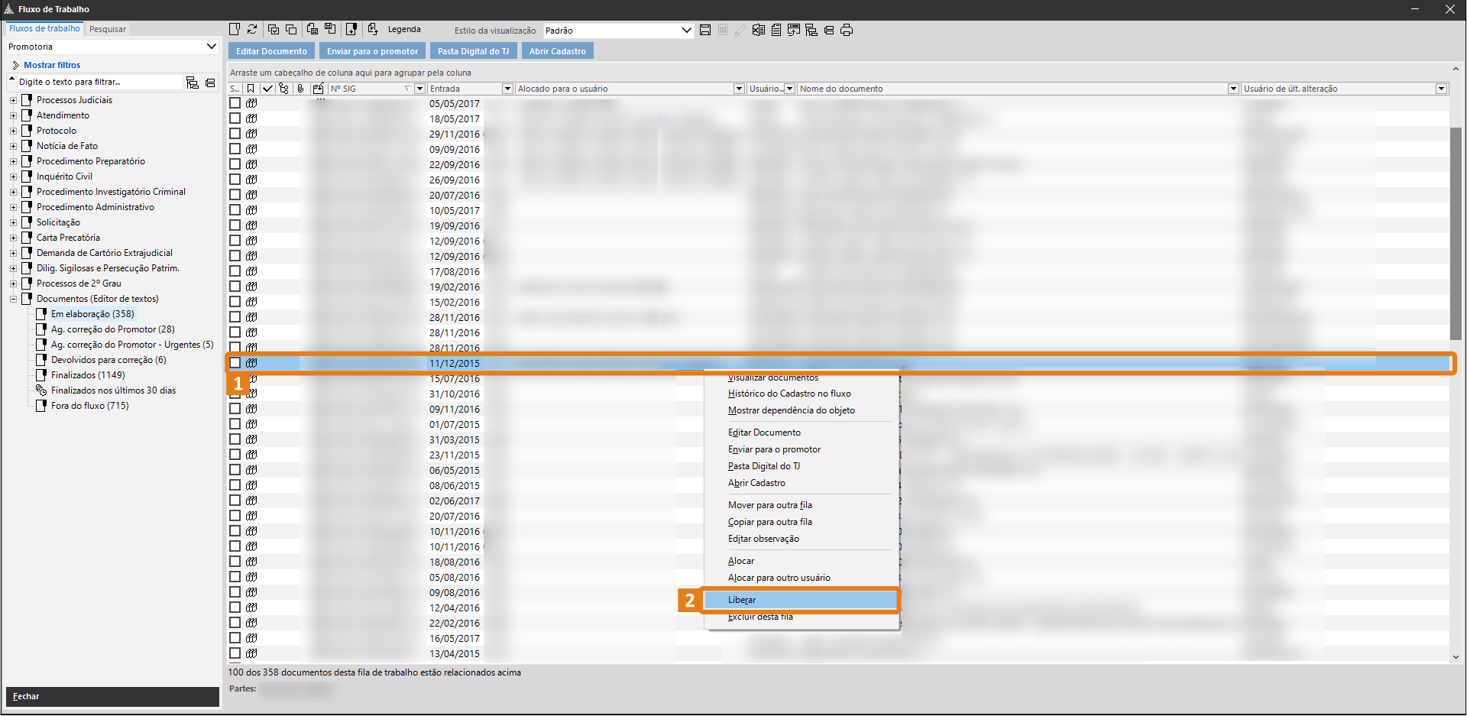
Task: Collapse the Documentos (Editor de textos) tree node
Action: click(14, 298)
